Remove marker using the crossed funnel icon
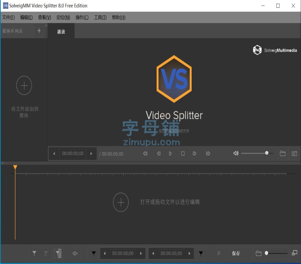This screenshot has width=301, height=264. coord(46,253)
